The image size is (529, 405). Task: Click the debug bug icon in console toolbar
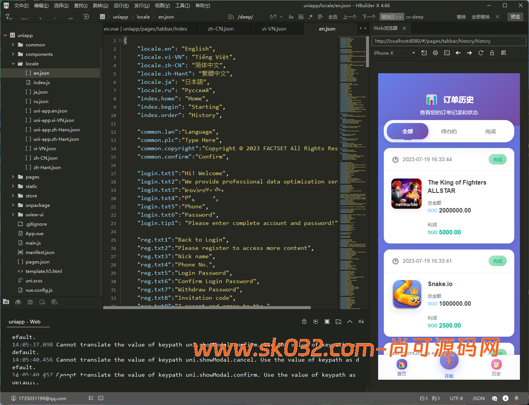304,322
